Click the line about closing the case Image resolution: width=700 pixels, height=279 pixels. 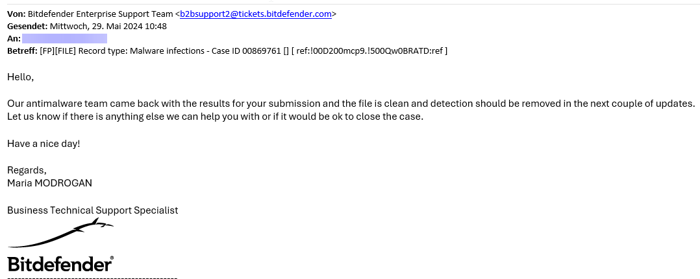[x=215, y=117]
